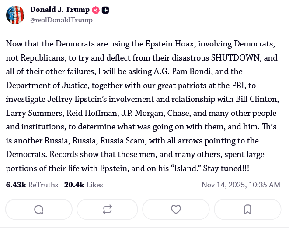Toggle the heart like button
Image resolution: width=289 pixels, height=232 pixels.
tap(176, 210)
